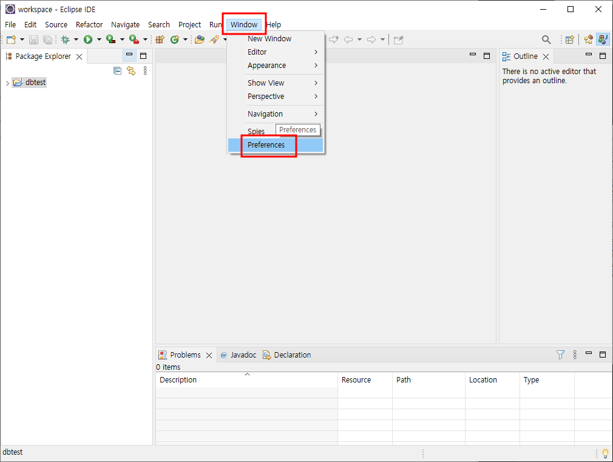613x462 pixels.
Task: Open the Show View submenu
Action: tap(276, 83)
